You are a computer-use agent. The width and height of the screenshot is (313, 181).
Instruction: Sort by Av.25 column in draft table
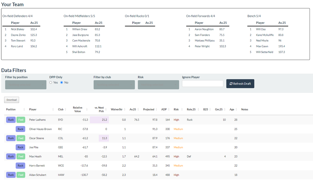tap(135, 109)
